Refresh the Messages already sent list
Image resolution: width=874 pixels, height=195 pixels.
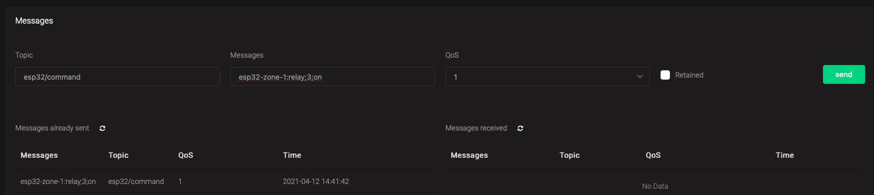pyautogui.click(x=103, y=128)
